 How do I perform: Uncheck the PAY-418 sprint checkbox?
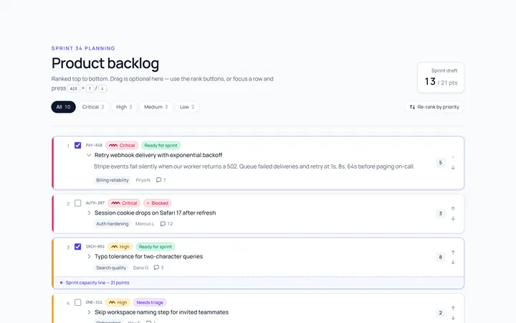pyautogui.click(x=77, y=145)
